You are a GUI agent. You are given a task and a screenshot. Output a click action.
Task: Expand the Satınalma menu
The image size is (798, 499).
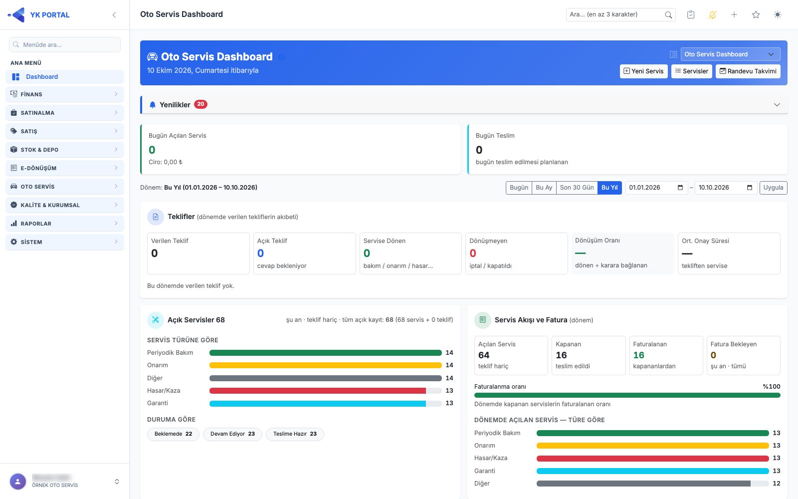pyautogui.click(x=65, y=113)
